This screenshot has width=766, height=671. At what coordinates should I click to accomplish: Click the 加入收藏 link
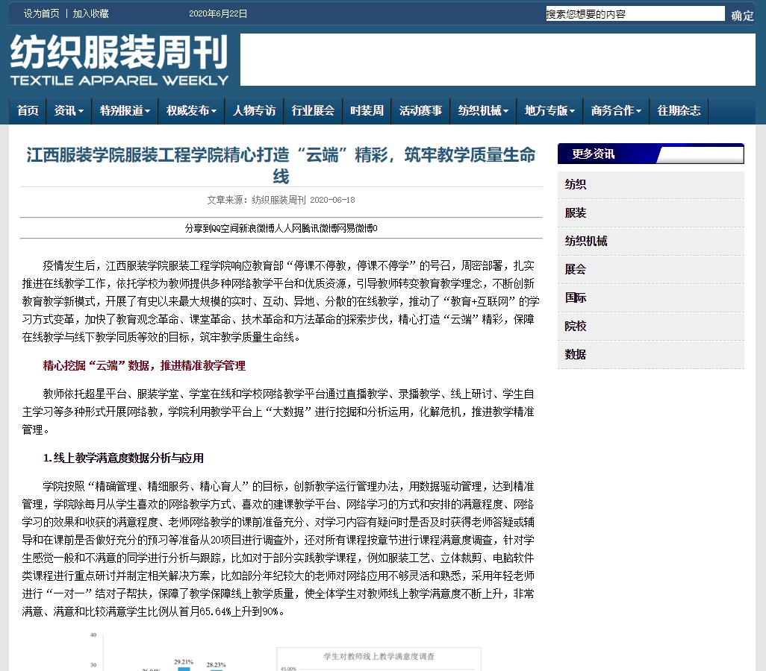[x=90, y=13]
